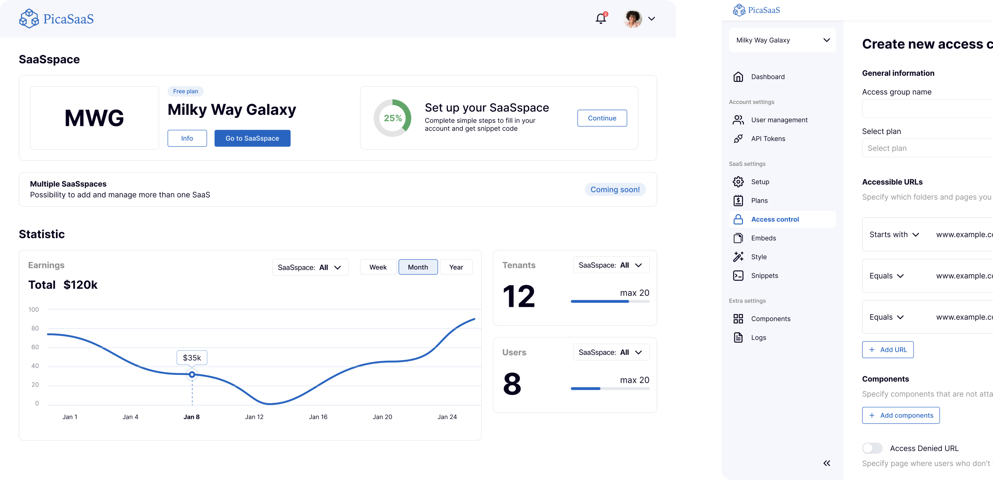Open User management people icon
This screenshot has width=993, height=480.
click(738, 120)
